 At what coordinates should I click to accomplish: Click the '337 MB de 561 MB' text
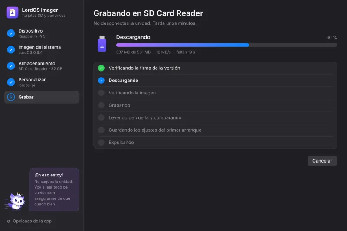click(x=133, y=52)
